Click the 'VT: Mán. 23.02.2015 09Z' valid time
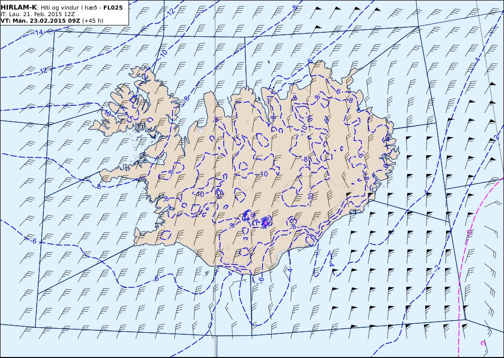The image size is (504, 358). [x=40, y=21]
